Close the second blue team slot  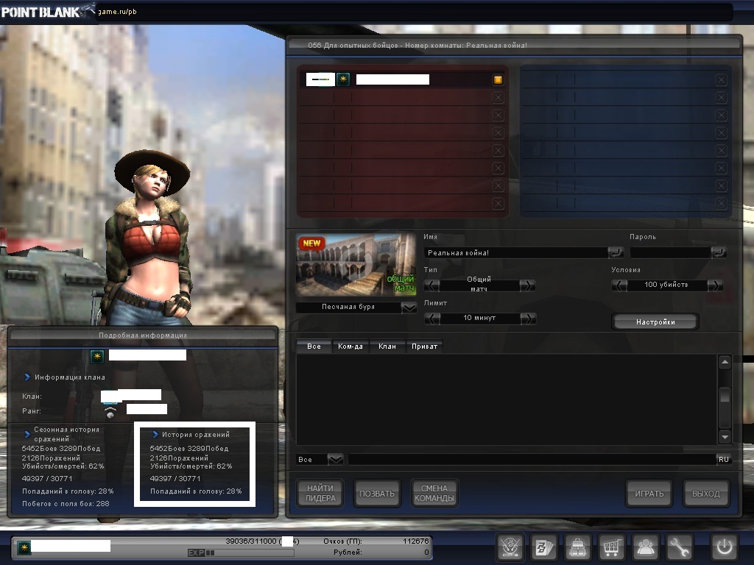pos(721,98)
